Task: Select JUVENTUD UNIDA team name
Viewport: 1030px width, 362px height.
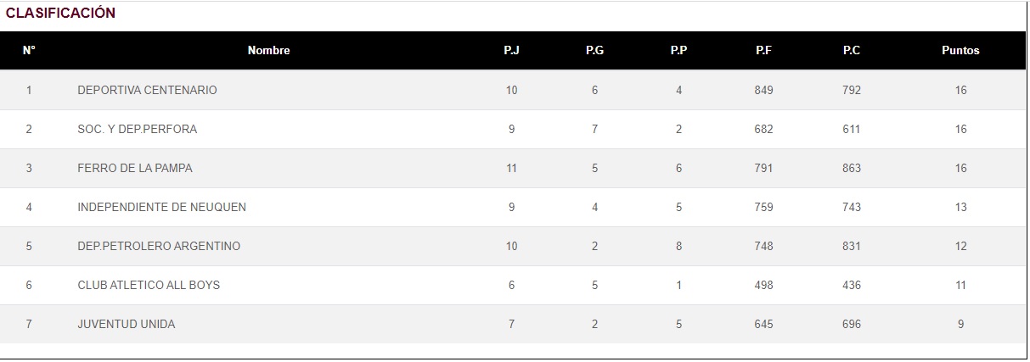Action: tap(127, 325)
